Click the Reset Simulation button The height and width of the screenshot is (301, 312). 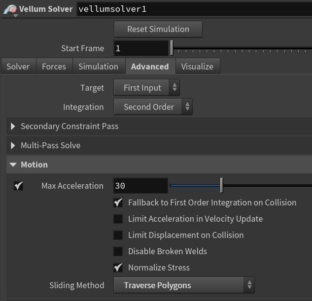158,29
